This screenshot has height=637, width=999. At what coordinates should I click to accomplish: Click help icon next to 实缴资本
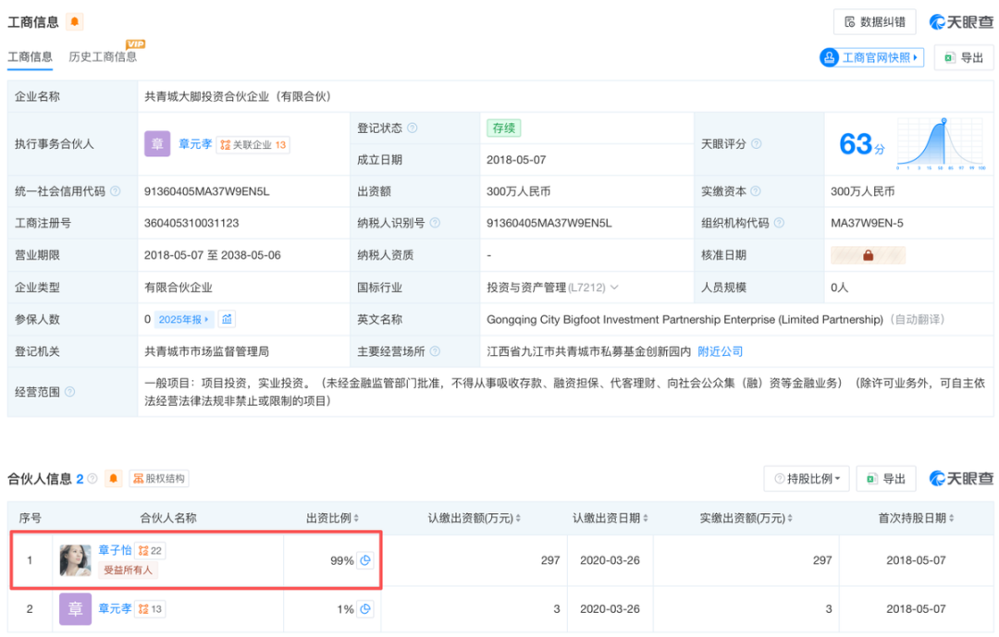(x=756, y=191)
